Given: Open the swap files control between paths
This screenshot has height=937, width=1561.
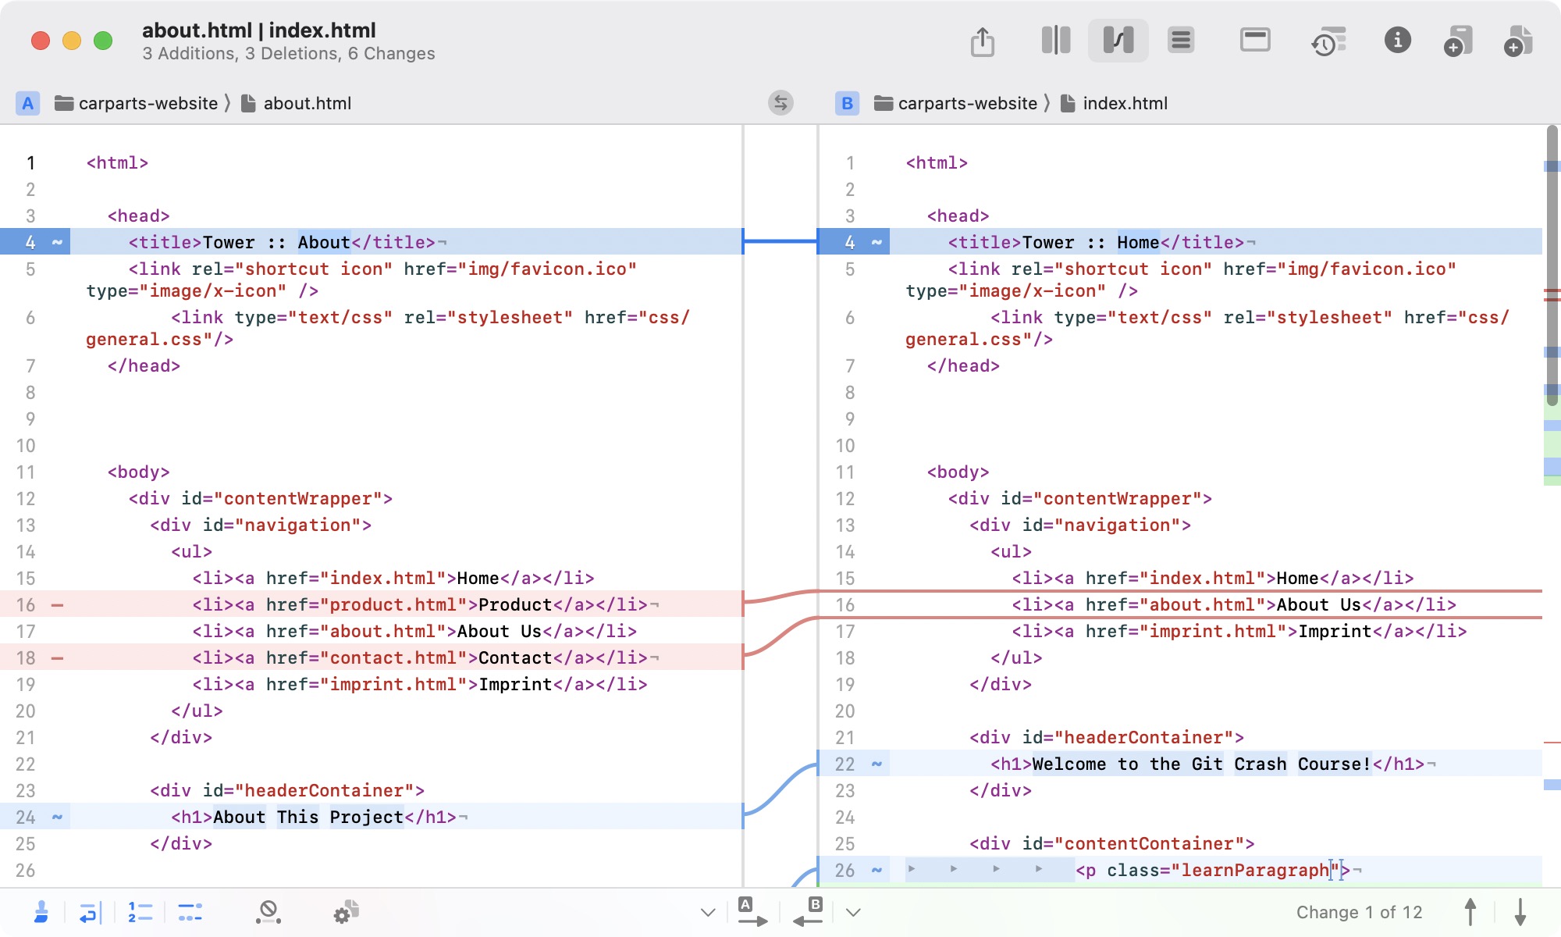Looking at the screenshot, I should [780, 102].
